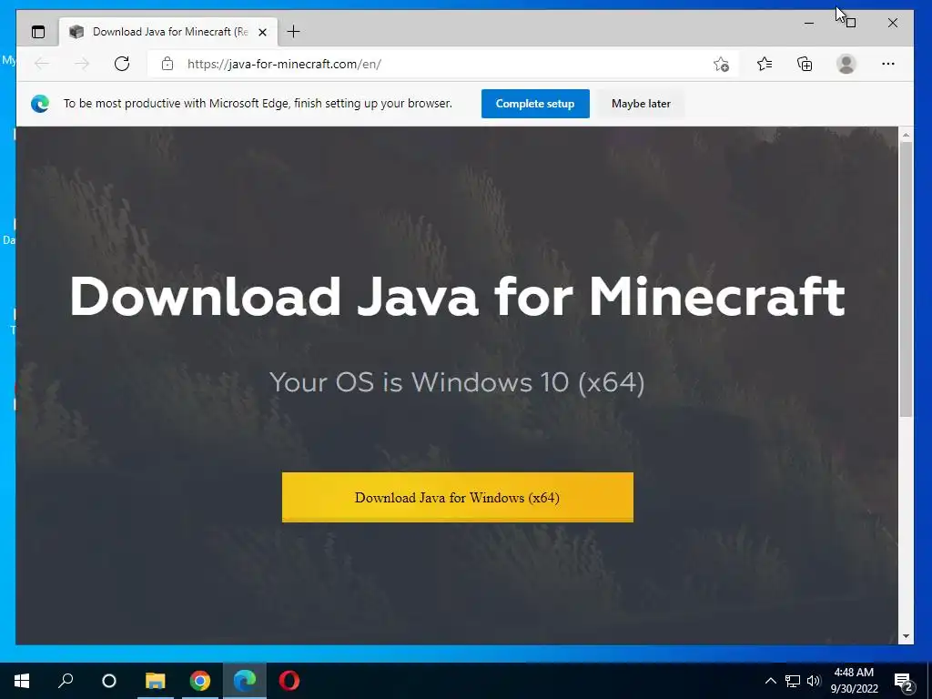This screenshot has height=699, width=932.
Task: Go back to the previous page
Action: [42, 64]
